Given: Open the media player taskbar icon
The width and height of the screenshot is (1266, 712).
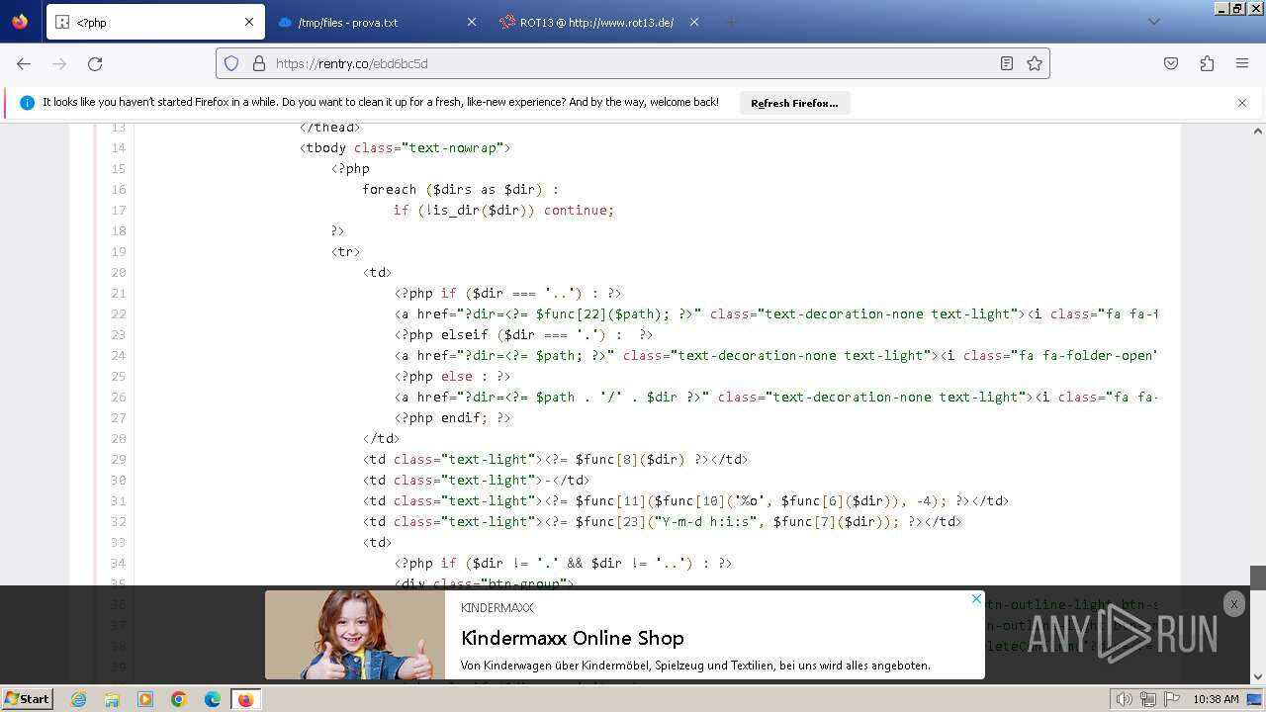Looking at the screenshot, I should [x=145, y=699].
